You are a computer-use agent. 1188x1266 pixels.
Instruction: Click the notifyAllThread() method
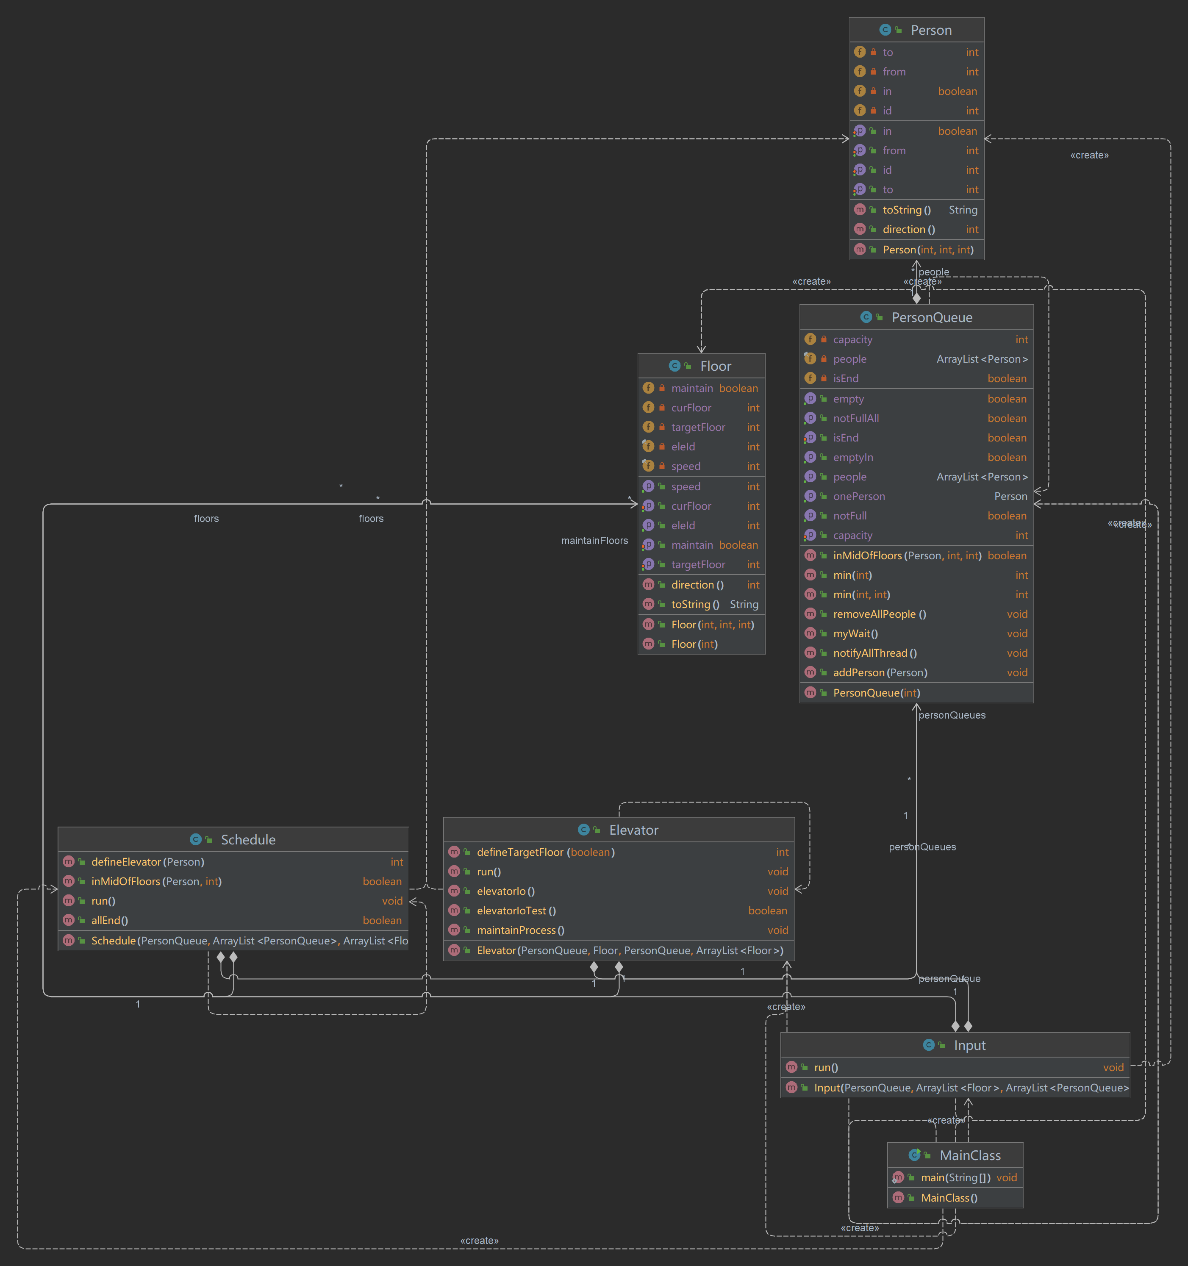tap(917, 653)
